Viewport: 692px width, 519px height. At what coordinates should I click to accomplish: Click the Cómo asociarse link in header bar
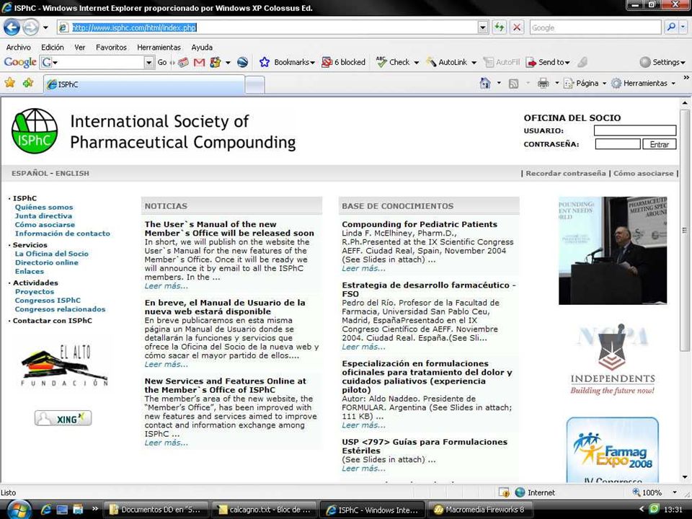point(644,174)
